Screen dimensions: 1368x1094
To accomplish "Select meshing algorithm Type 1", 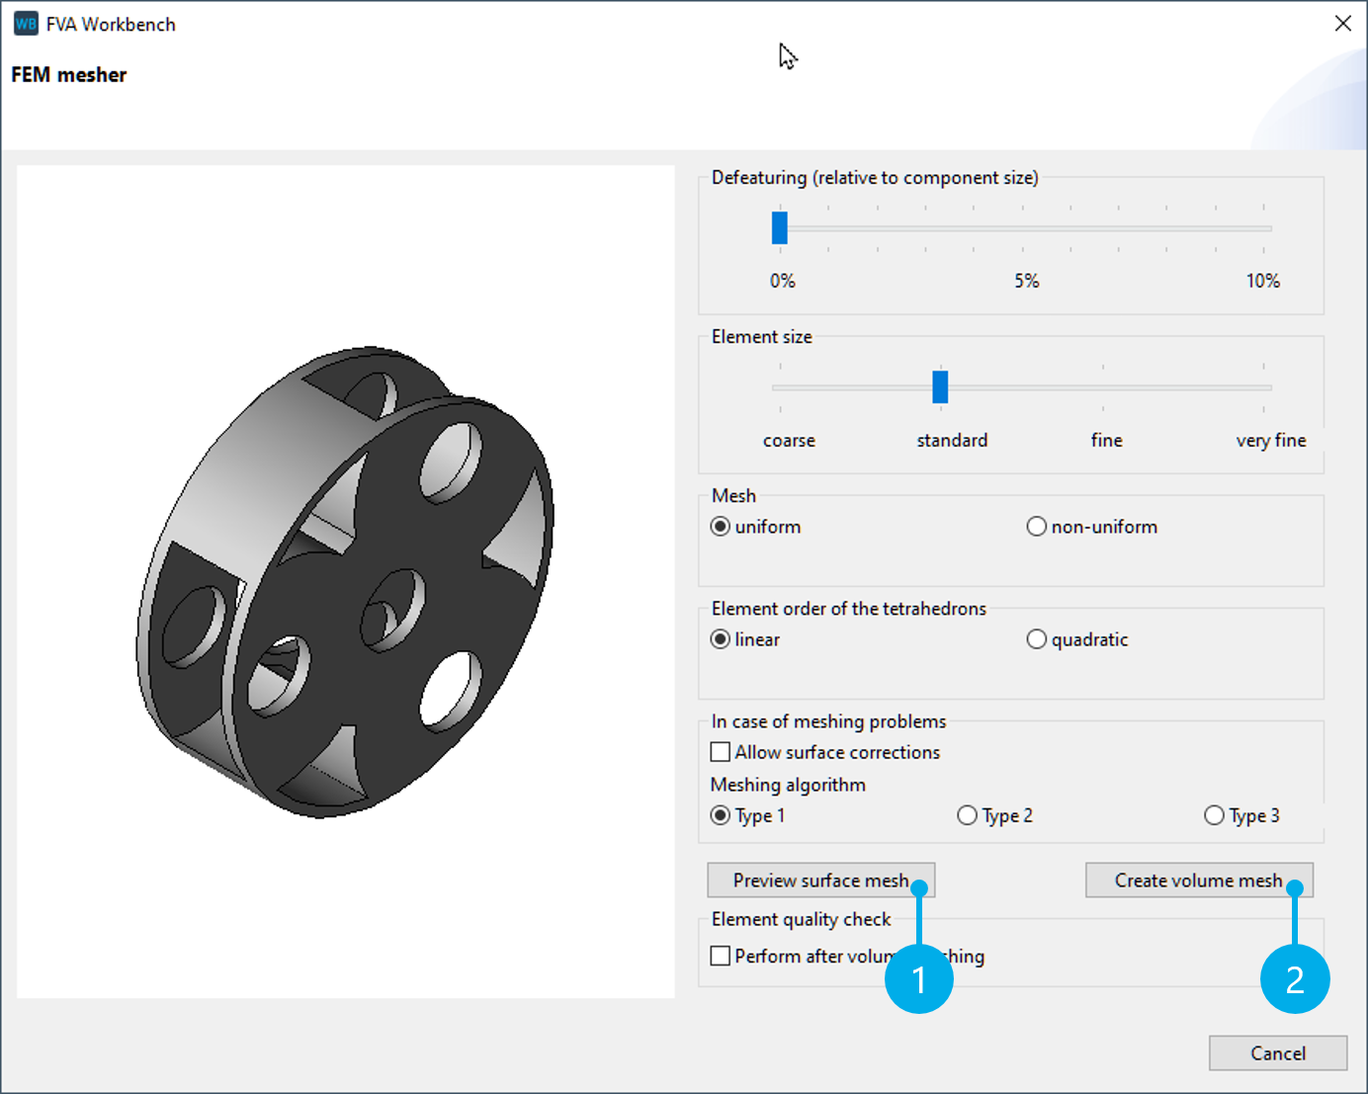I will pyautogui.click(x=722, y=815).
